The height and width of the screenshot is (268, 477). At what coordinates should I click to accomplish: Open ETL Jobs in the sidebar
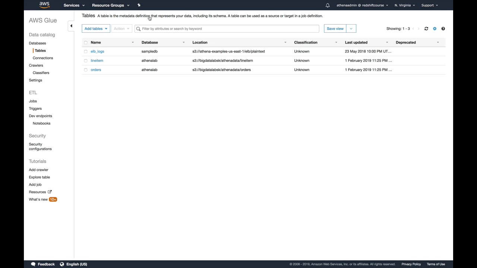tap(33, 101)
